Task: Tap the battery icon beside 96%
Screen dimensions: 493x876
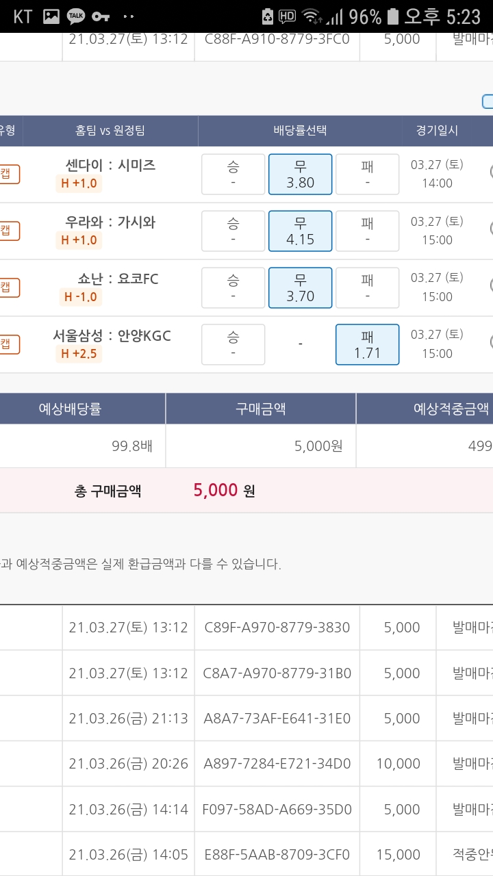Action: pos(392,16)
